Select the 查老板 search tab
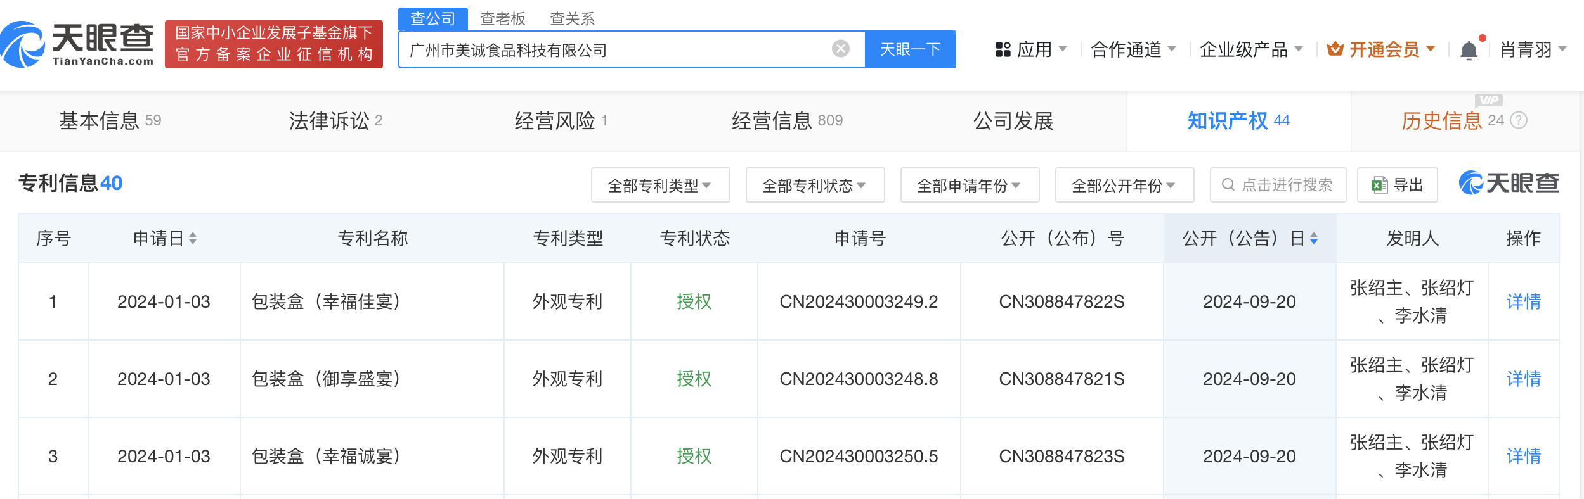This screenshot has width=1584, height=499. click(x=502, y=19)
